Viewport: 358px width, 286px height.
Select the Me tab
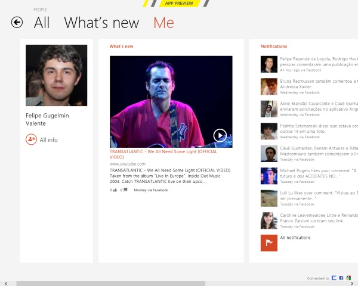pyautogui.click(x=163, y=23)
